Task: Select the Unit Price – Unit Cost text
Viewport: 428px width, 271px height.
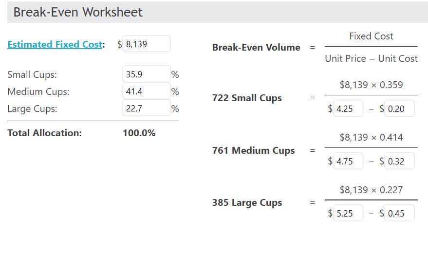Action: [371, 58]
